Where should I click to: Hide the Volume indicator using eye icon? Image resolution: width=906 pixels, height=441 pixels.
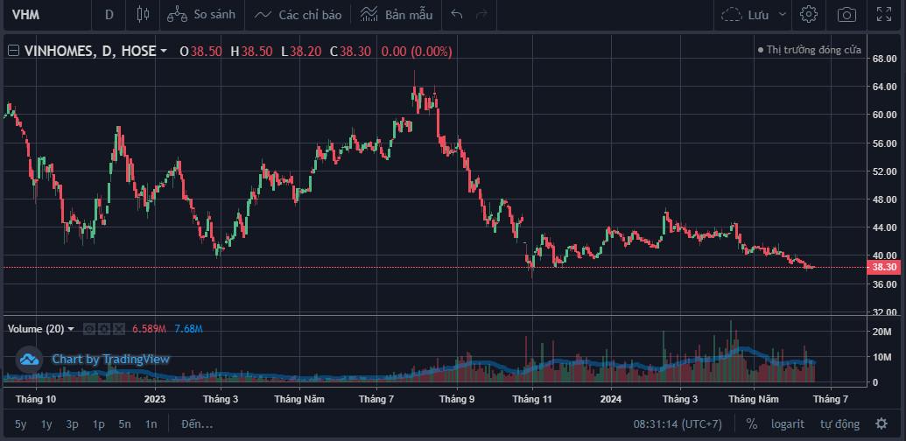tap(89, 329)
